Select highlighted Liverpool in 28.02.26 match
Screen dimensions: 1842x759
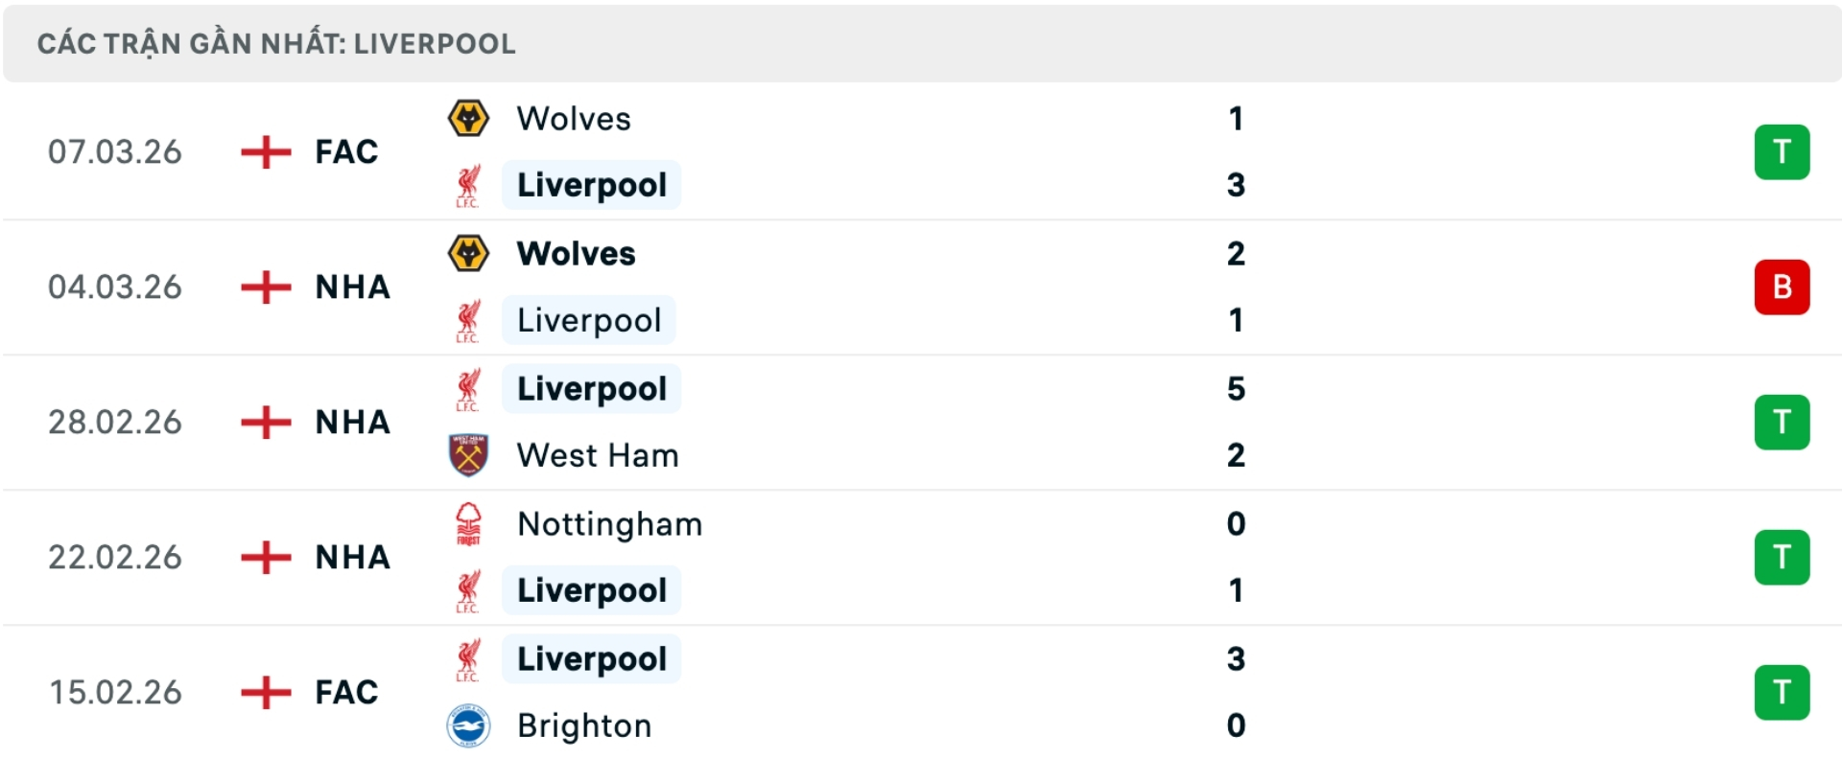point(591,389)
